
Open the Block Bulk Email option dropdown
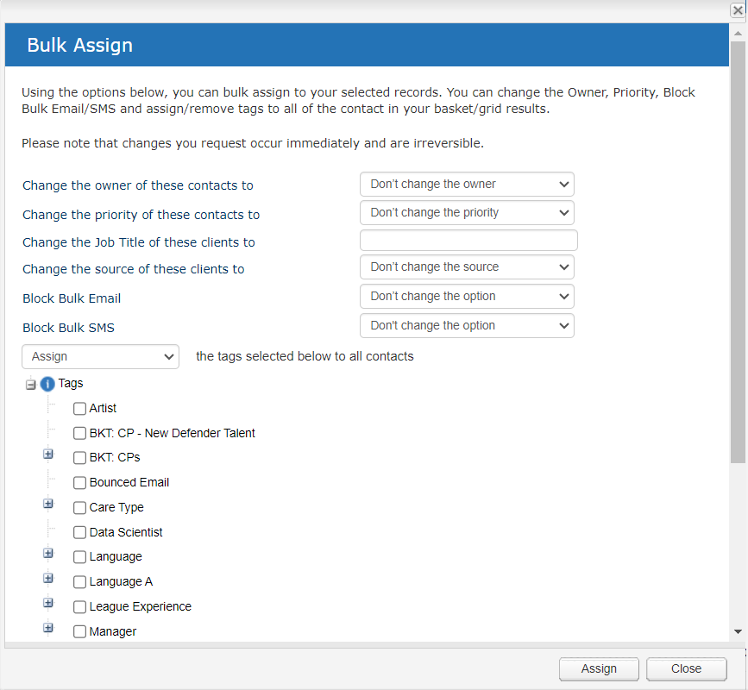coord(467,297)
